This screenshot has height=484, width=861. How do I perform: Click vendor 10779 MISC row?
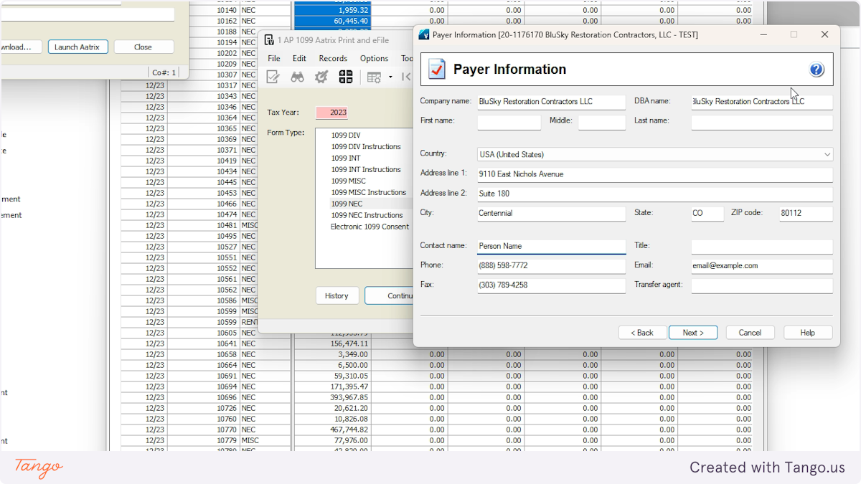227,440
